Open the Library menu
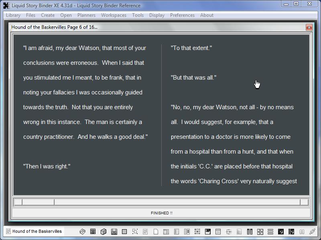This screenshot has width=321, height=240. click(13, 15)
